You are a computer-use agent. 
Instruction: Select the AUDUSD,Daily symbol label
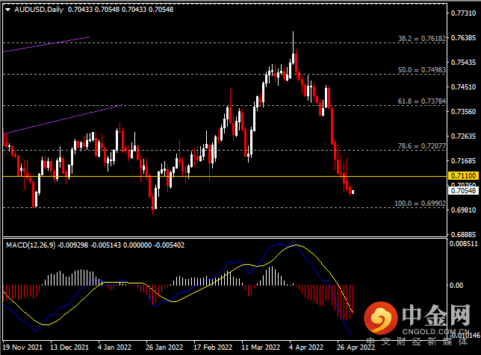(x=39, y=10)
